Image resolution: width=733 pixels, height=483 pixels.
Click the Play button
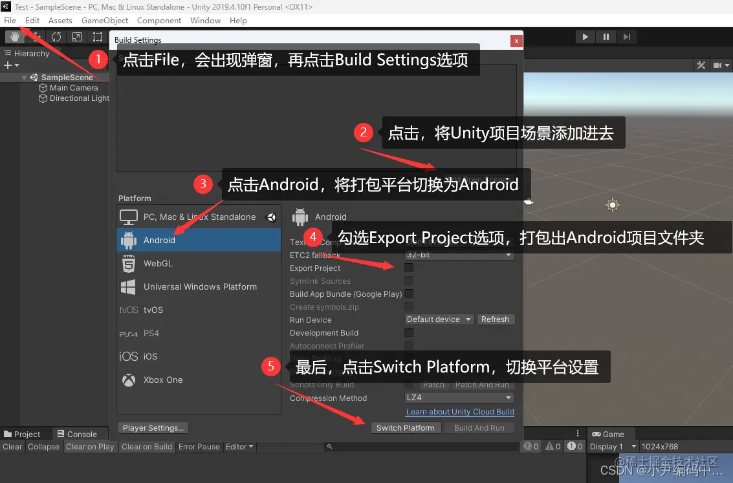(585, 37)
